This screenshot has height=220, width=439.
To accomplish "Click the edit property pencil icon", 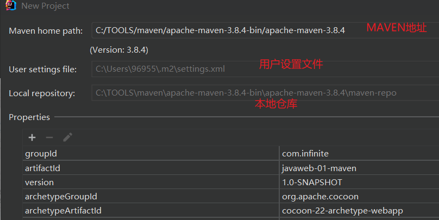I will click(67, 137).
